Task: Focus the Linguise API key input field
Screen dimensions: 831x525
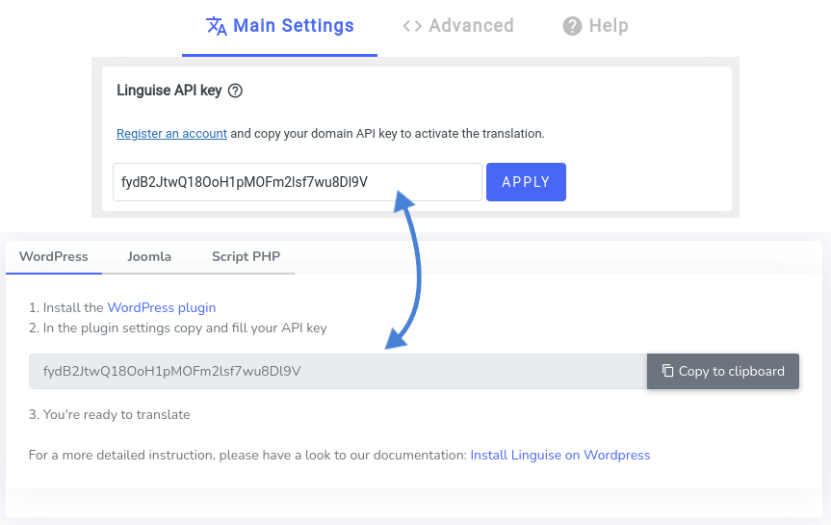Action: (298, 182)
